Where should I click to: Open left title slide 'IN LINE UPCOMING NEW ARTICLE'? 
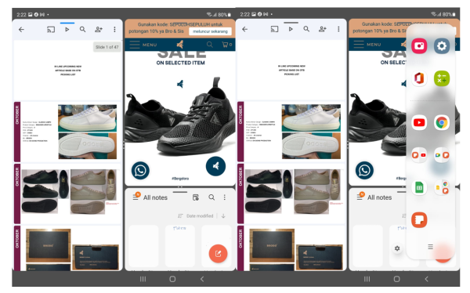click(x=67, y=71)
